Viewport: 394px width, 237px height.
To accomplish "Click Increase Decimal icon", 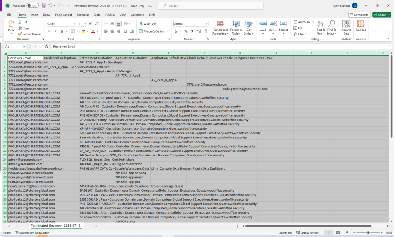I will [199, 31].
